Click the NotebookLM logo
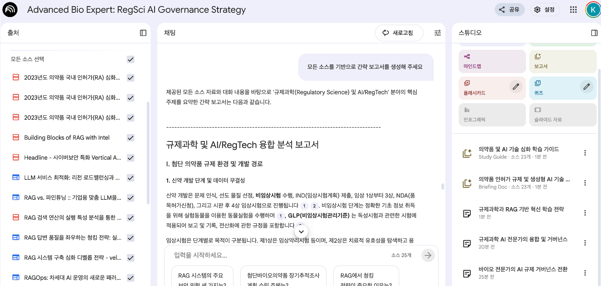The height and width of the screenshot is (286, 601). pyautogui.click(x=10, y=9)
